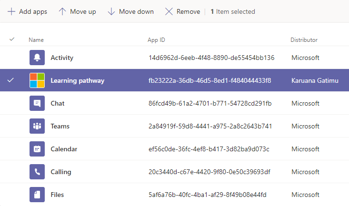Click Microsoft distributor in Files row
The width and height of the screenshot is (349, 206).
click(305, 195)
